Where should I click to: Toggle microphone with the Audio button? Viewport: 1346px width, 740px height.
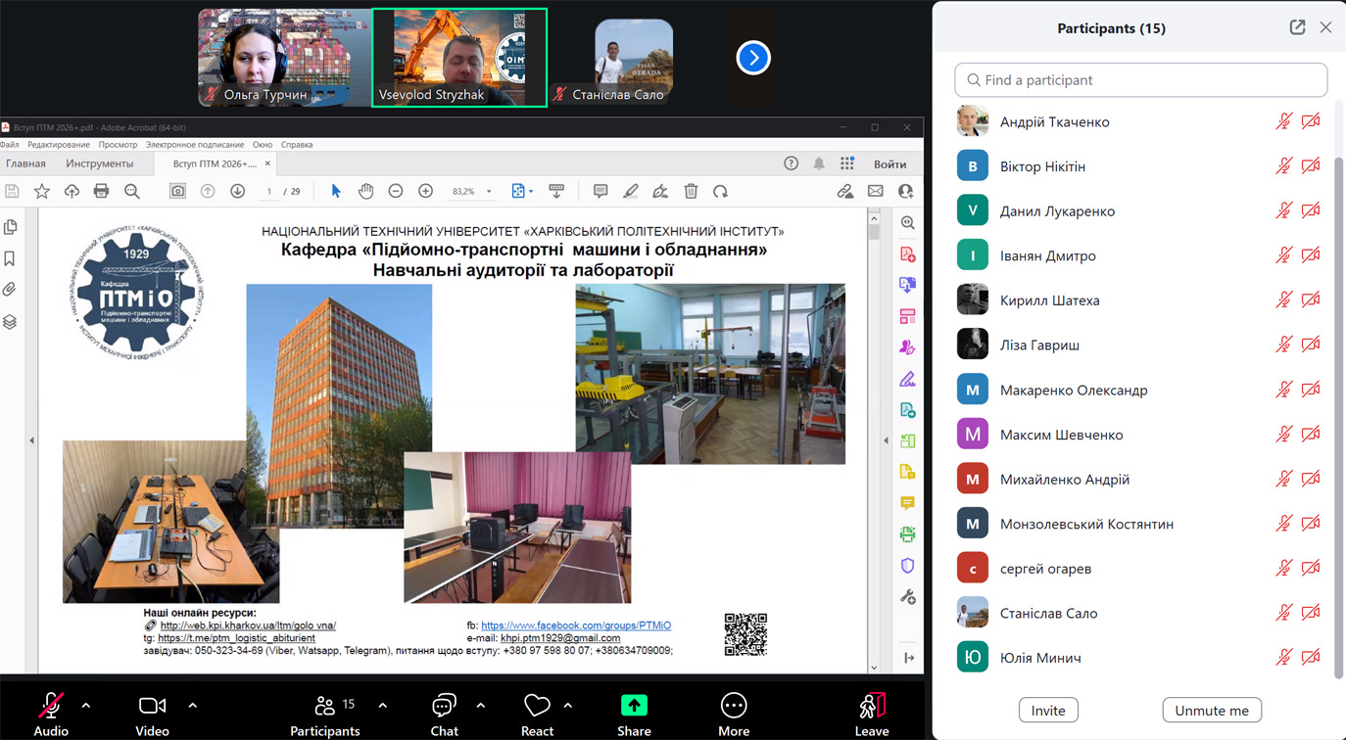click(x=51, y=712)
